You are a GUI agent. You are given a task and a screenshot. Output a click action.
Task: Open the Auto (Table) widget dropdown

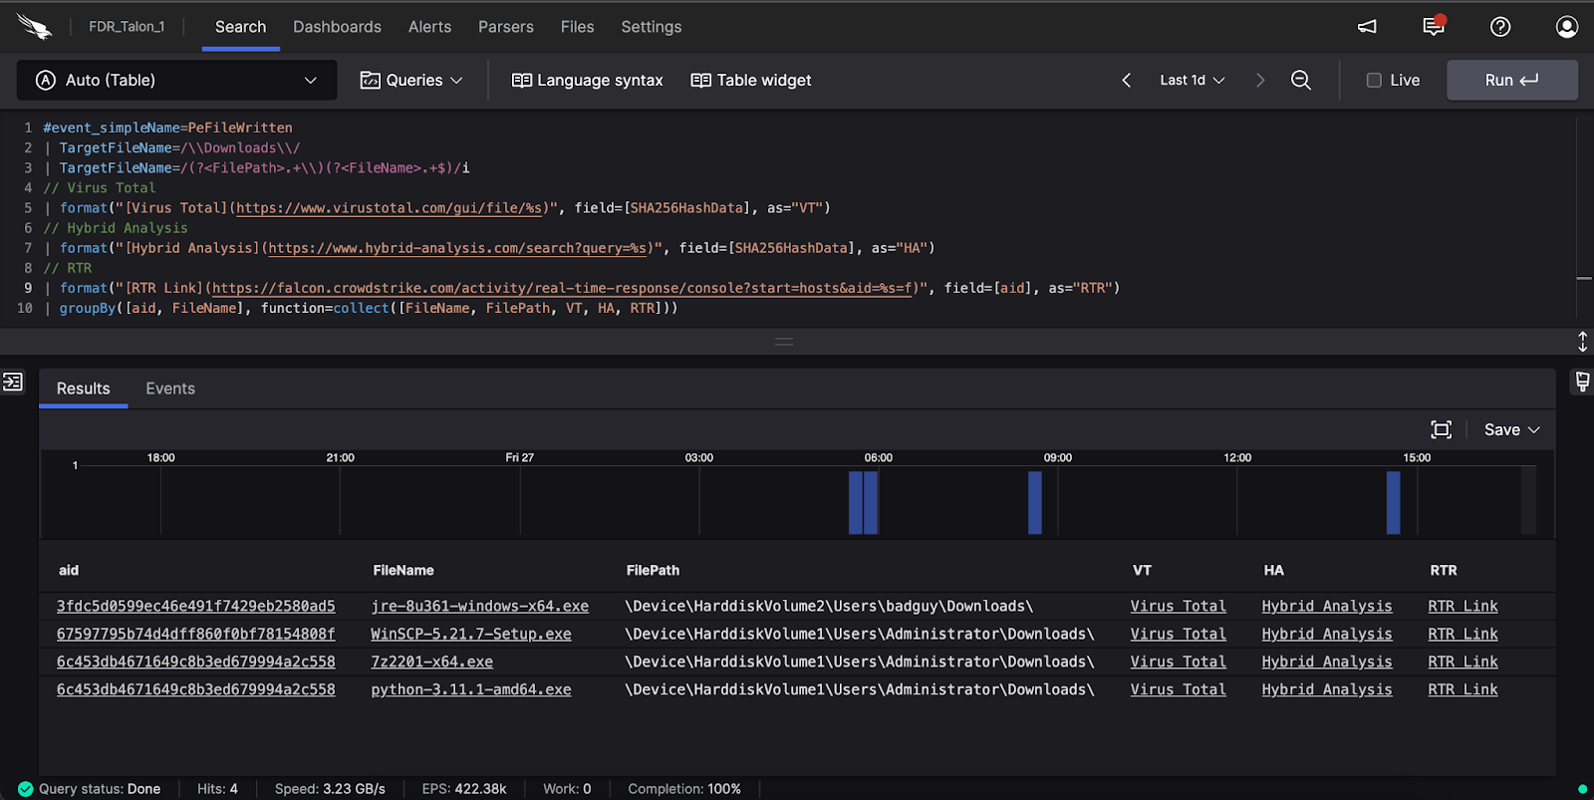[x=176, y=80]
